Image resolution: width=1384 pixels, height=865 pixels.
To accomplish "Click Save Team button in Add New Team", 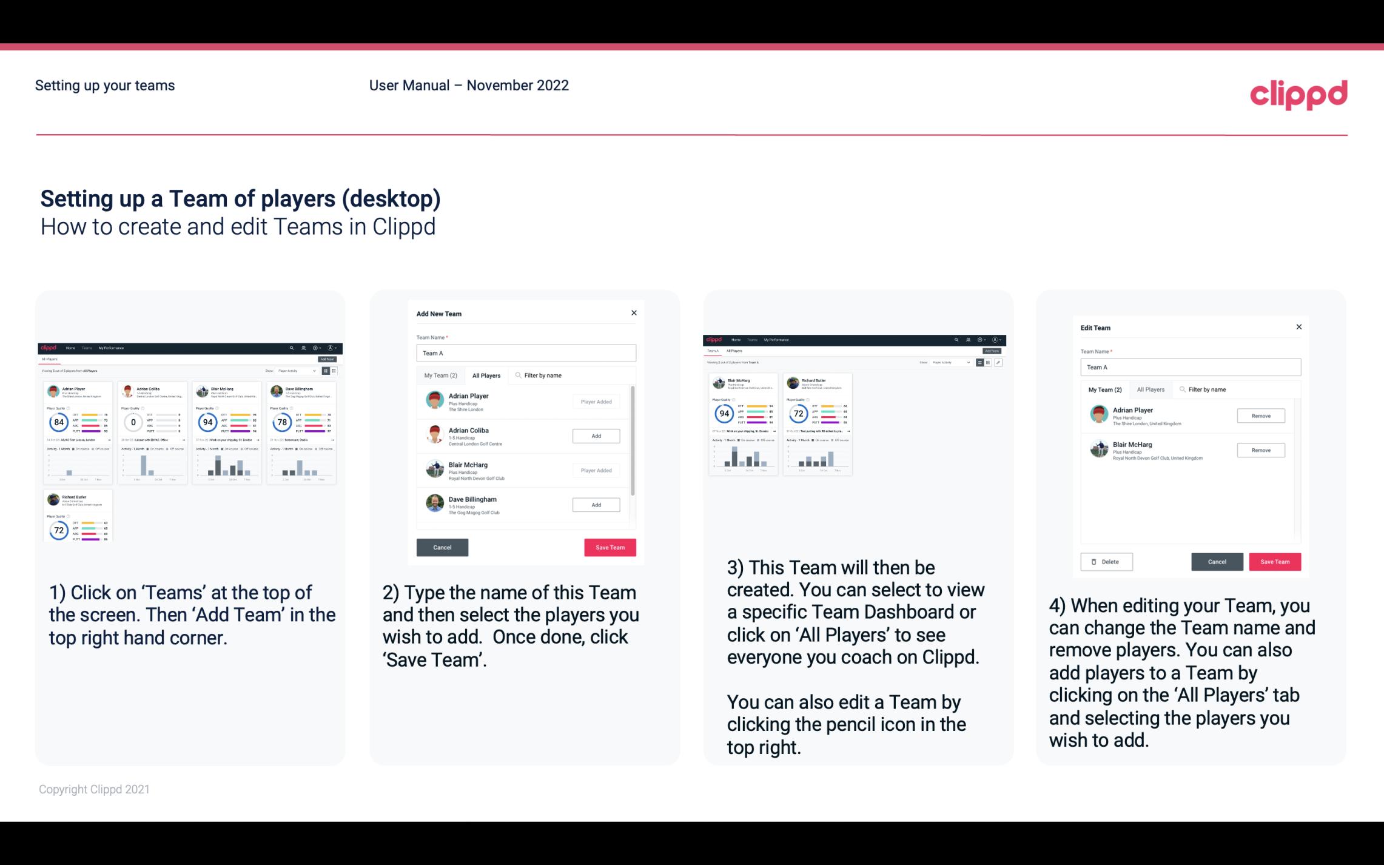I will pos(610,546).
